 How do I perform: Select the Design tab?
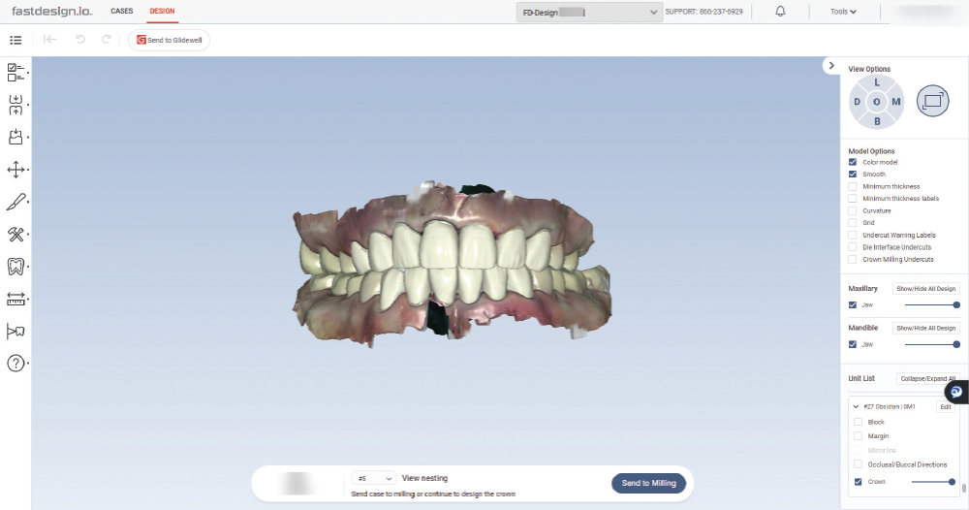click(162, 11)
